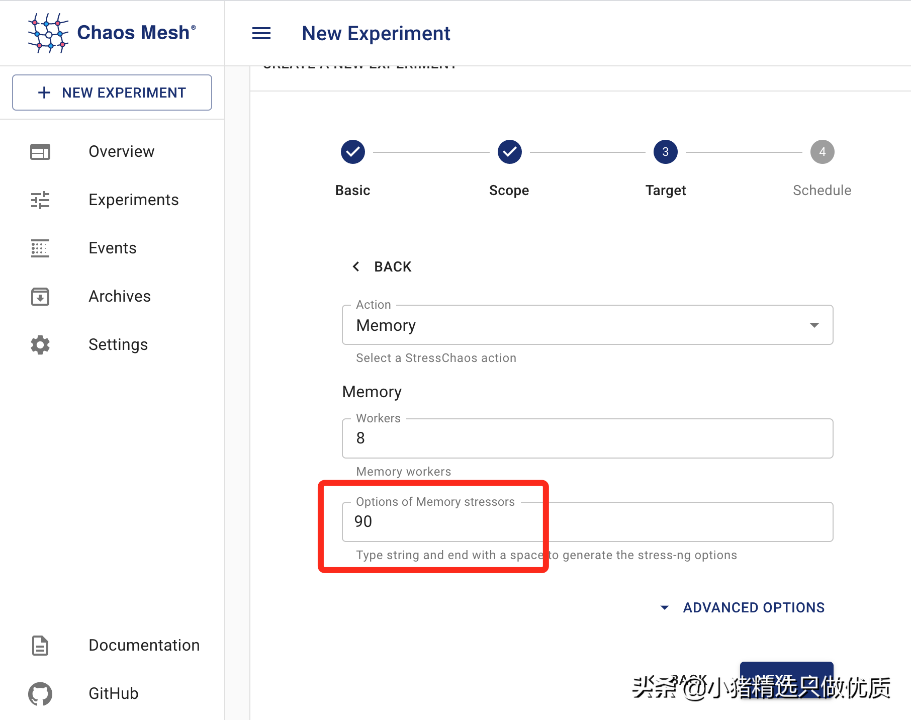Viewport: 911px width, 720px height.
Task: Click the Action dropdown arrow
Action: tap(814, 325)
